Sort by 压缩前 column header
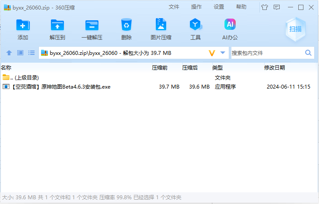 [160, 68]
